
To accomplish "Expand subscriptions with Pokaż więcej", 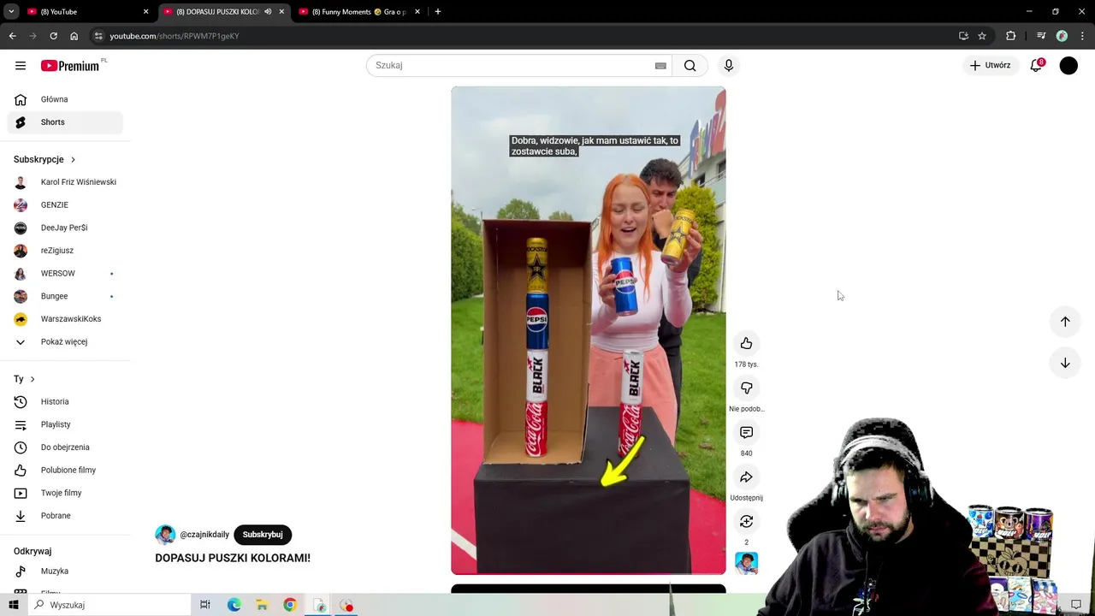I will tap(65, 342).
